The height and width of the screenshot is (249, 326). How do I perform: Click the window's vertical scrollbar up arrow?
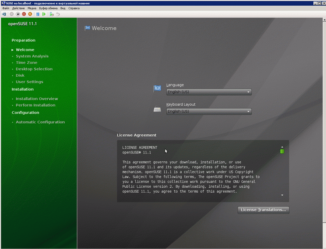coord(324,20)
